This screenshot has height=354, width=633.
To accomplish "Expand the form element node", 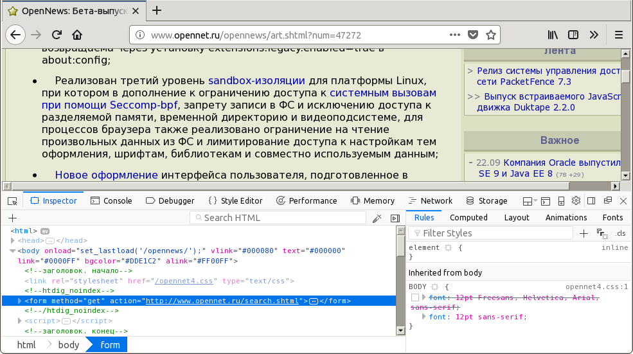I will coord(19,301).
